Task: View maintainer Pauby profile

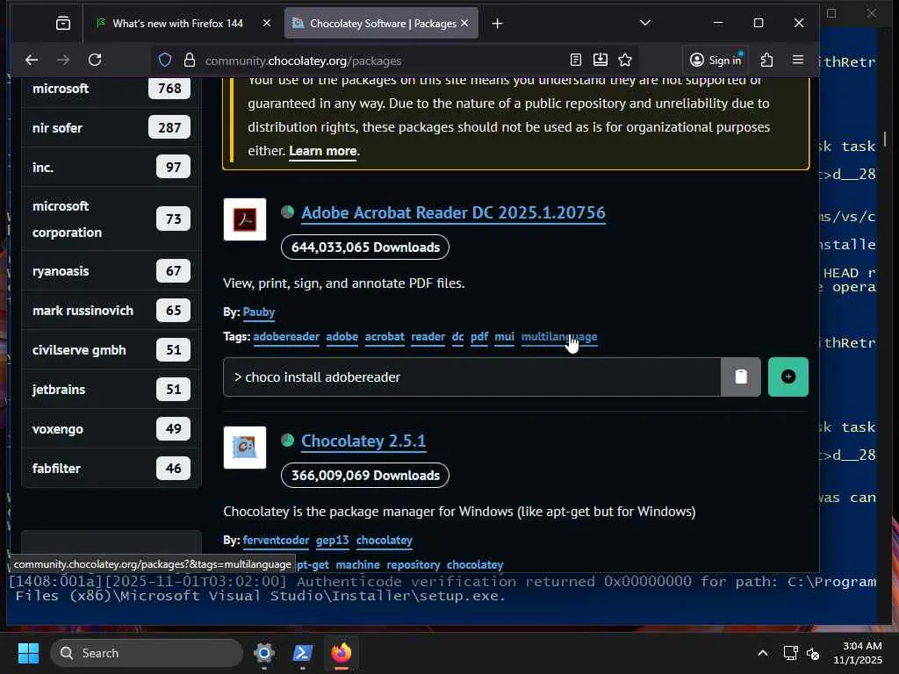Action: (x=259, y=312)
